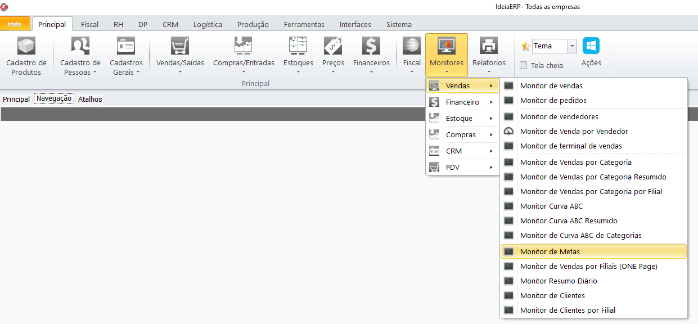Open Financeiros dollar sign icon
The image size is (698, 324).
[371, 46]
